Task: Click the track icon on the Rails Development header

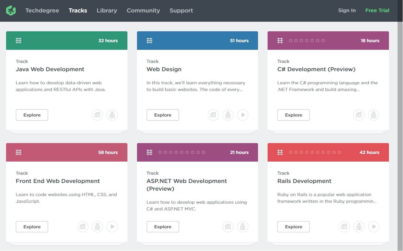Action: coord(280,152)
